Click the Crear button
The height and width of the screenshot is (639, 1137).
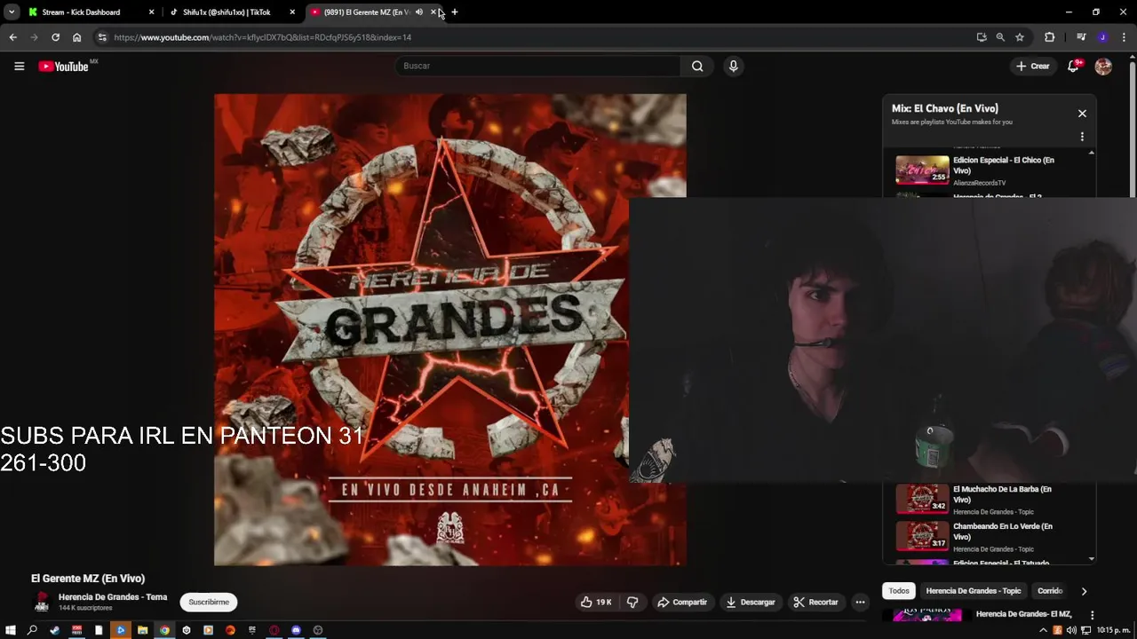pos(1033,66)
